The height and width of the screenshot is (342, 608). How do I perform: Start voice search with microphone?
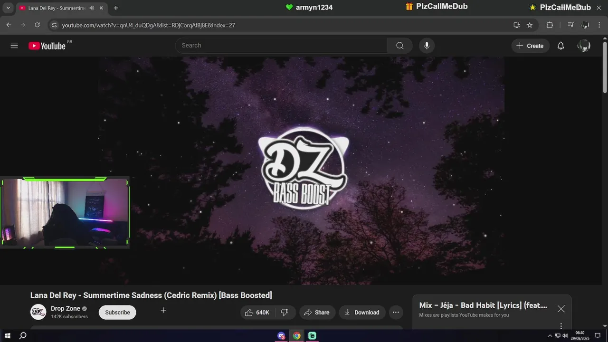pyautogui.click(x=427, y=46)
